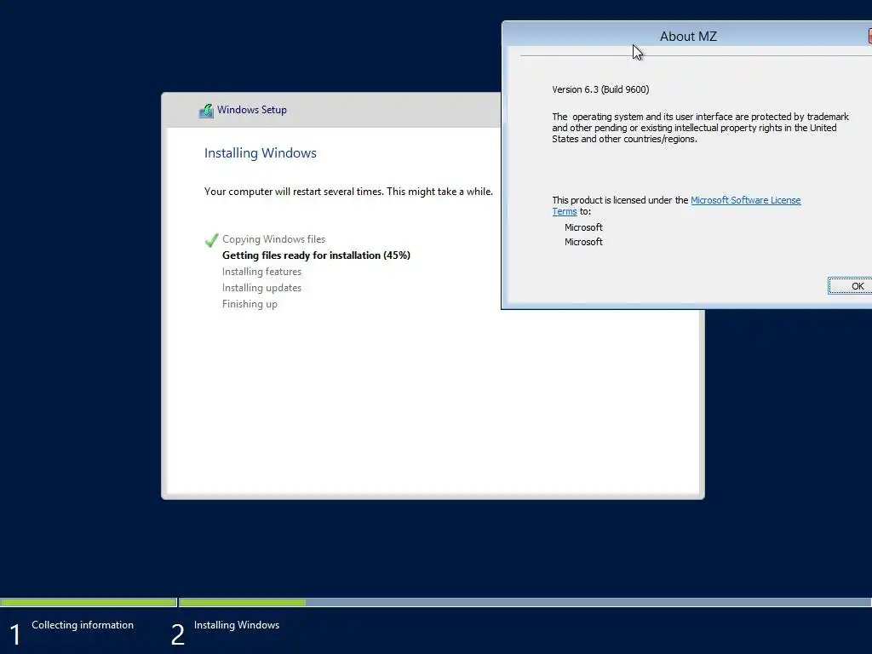Click OK in the About MZ dialog
Image resolution: width=872 pixels, height=654 pixels.
[851, 286]
